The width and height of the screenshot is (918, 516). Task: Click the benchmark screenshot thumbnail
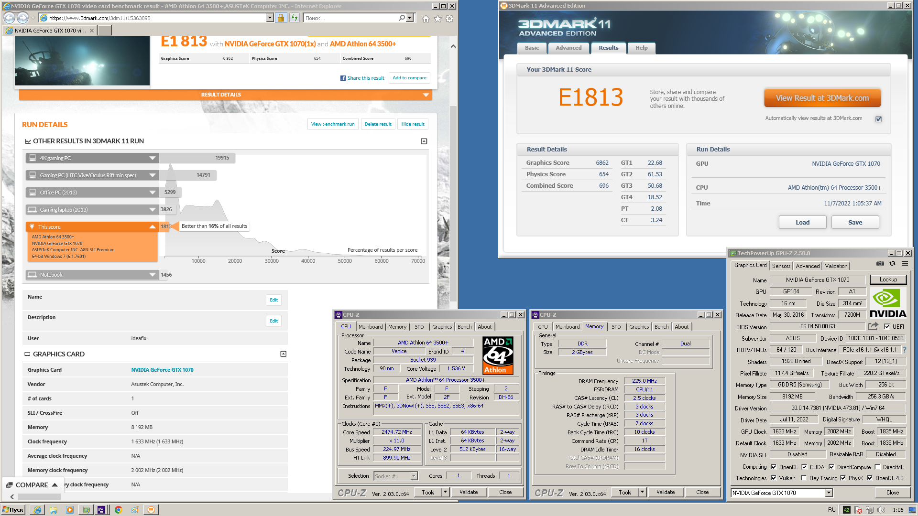82,61
